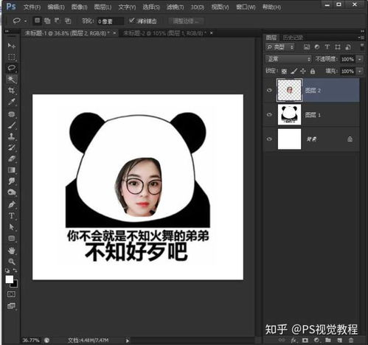Select the Move tool
This screenshot has width=368, height=345.
tap(11, 46)
